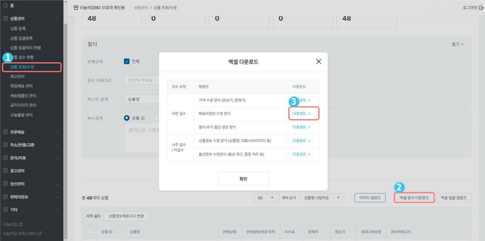Expand the 취소/반품/교환 chevron
This screenshot has height=241, width=485.
tap(56, 145)
